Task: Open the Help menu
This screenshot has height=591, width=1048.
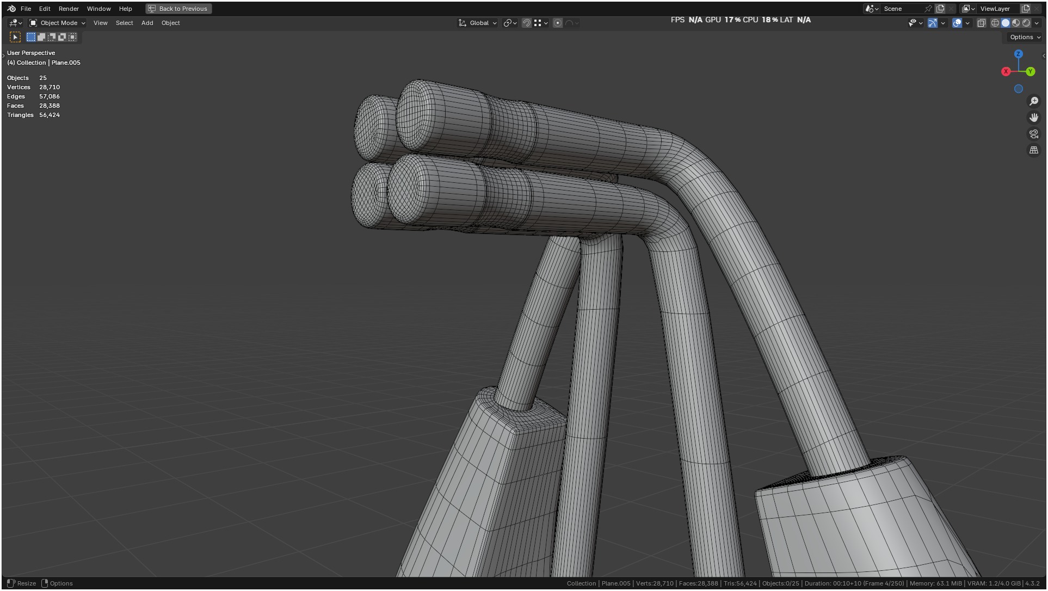Action: point(125,9)
